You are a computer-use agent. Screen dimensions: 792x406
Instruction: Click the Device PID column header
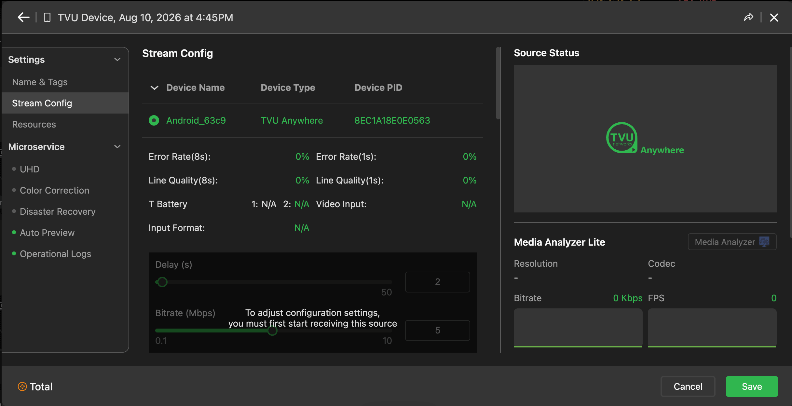[378, 88]
